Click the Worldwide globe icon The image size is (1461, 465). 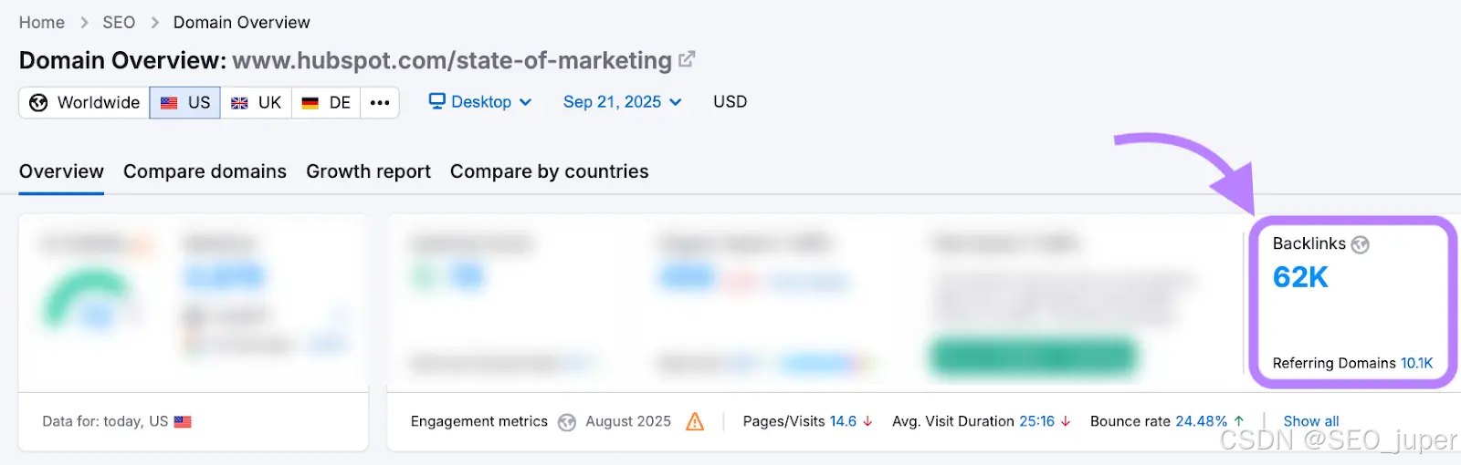tap(38, 103)
